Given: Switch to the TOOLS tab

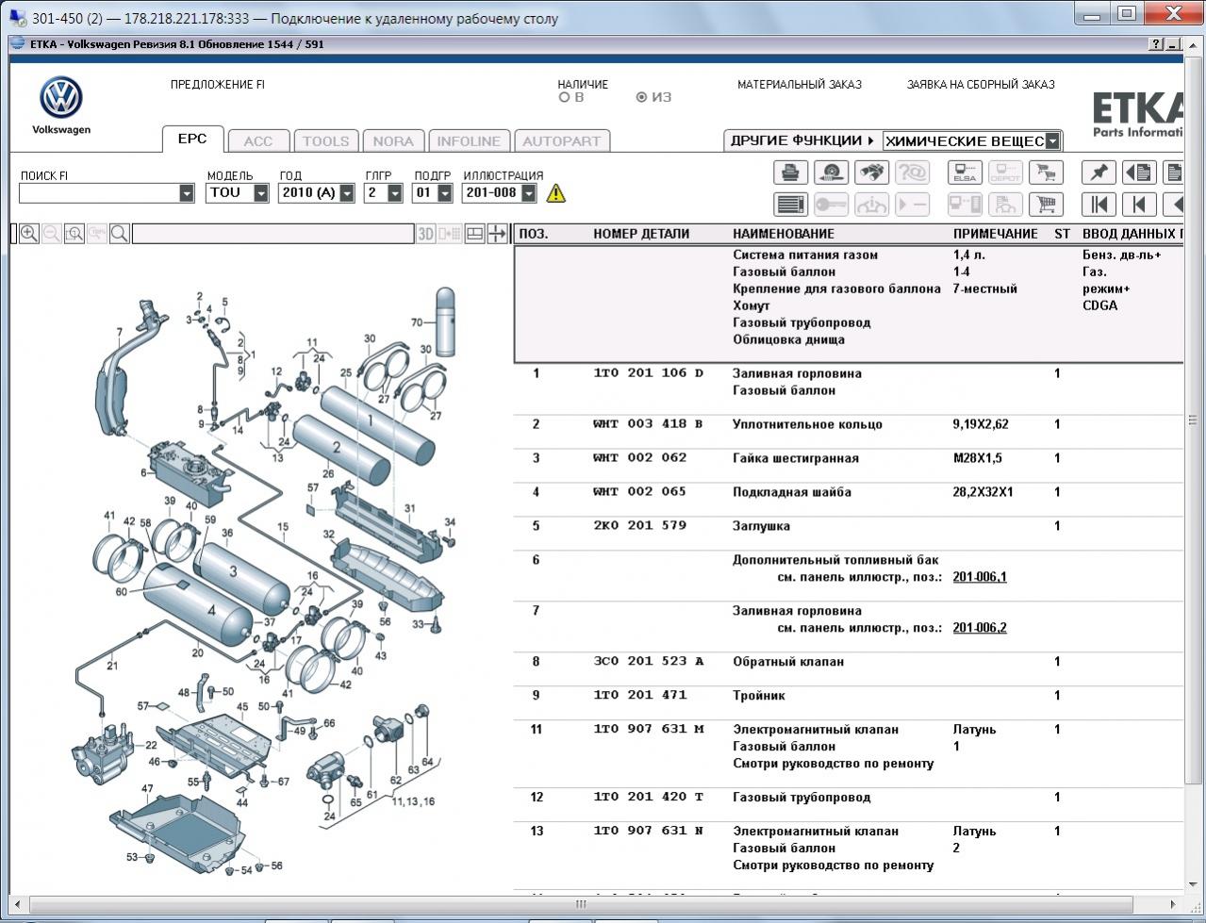Looking at the screenshot, I should 325,141.
